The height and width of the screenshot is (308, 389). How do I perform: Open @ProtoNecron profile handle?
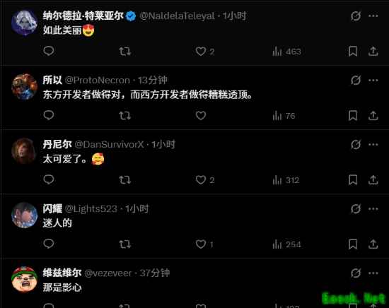98,81
